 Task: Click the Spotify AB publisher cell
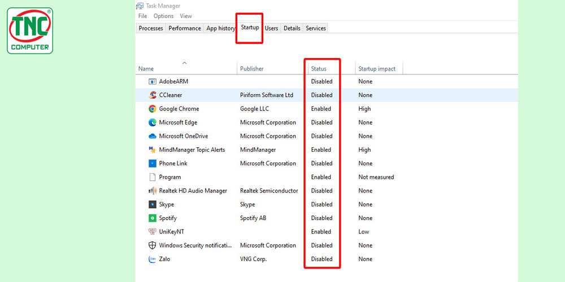[x=253, y=218]
